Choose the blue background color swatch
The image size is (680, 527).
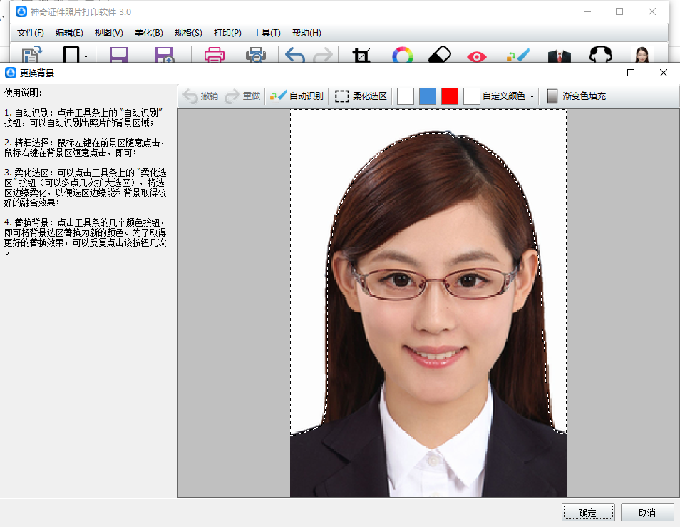pos(428,96)
